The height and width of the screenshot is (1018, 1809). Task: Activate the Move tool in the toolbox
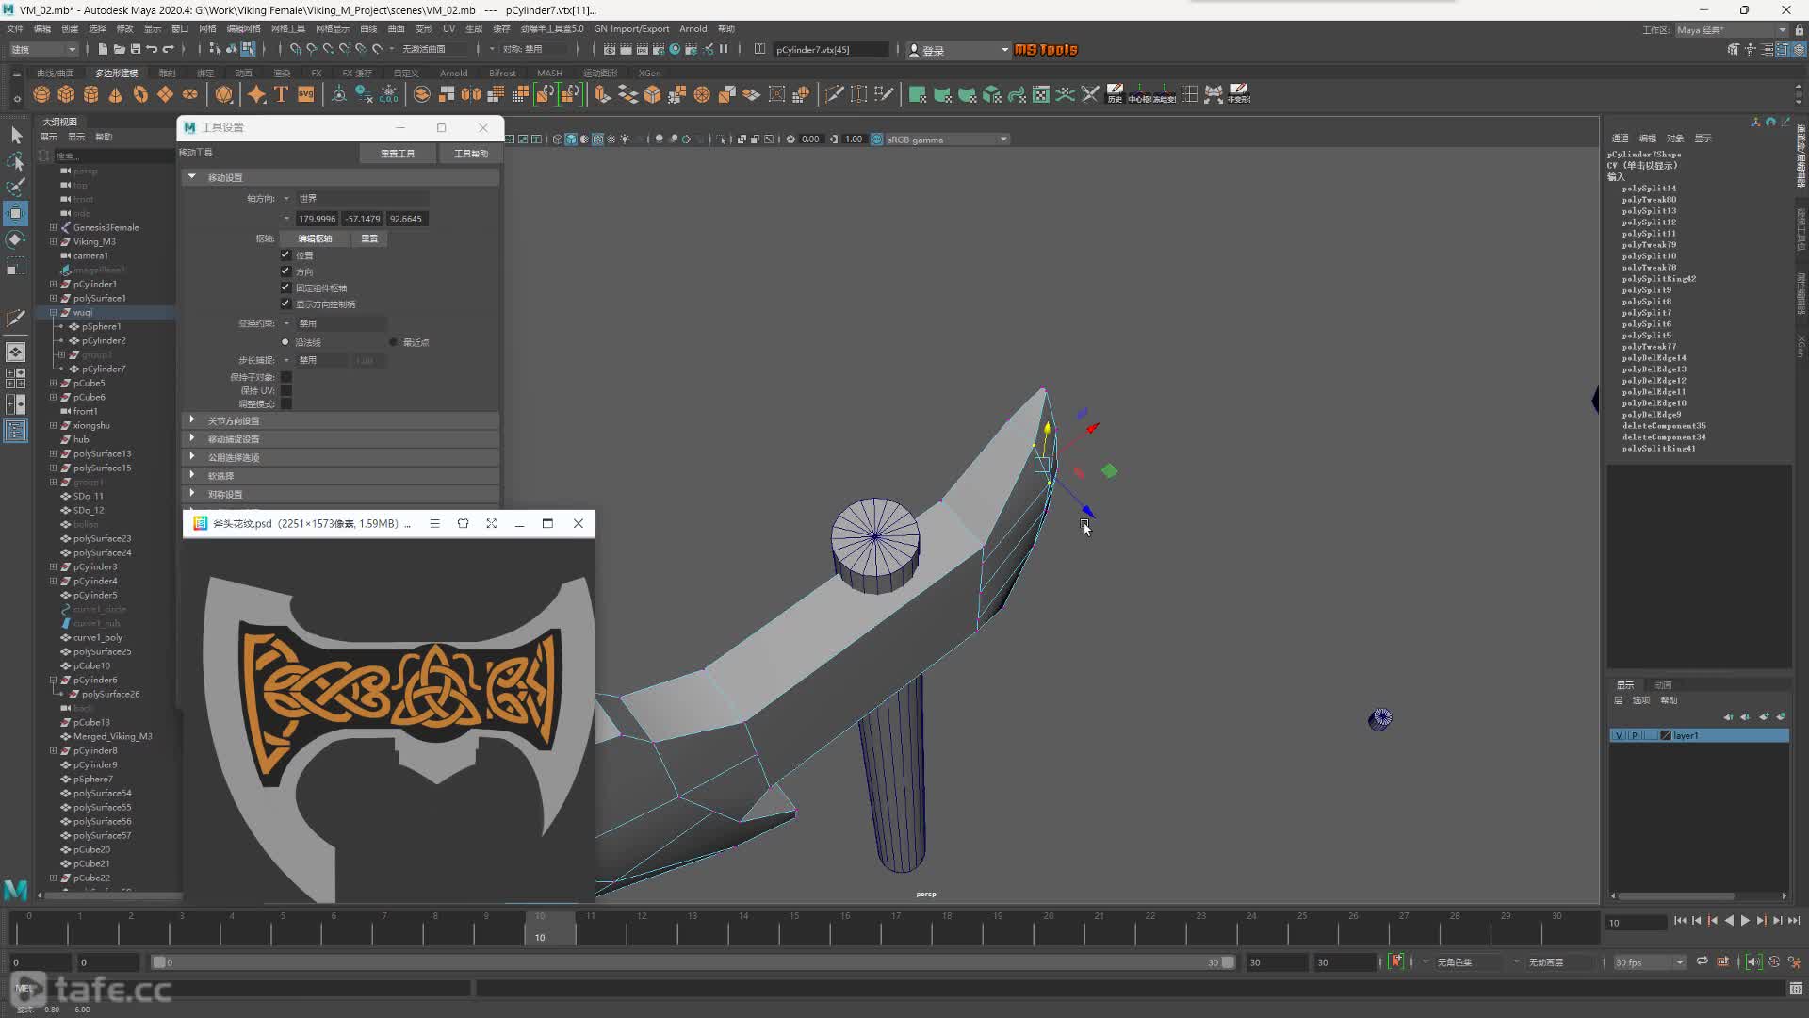click(16, 214)
